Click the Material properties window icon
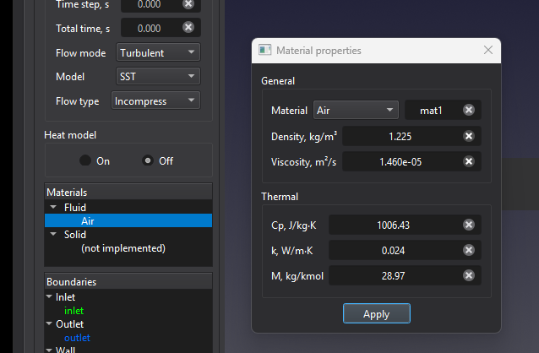The image size is (539, 353). [265, 51]
